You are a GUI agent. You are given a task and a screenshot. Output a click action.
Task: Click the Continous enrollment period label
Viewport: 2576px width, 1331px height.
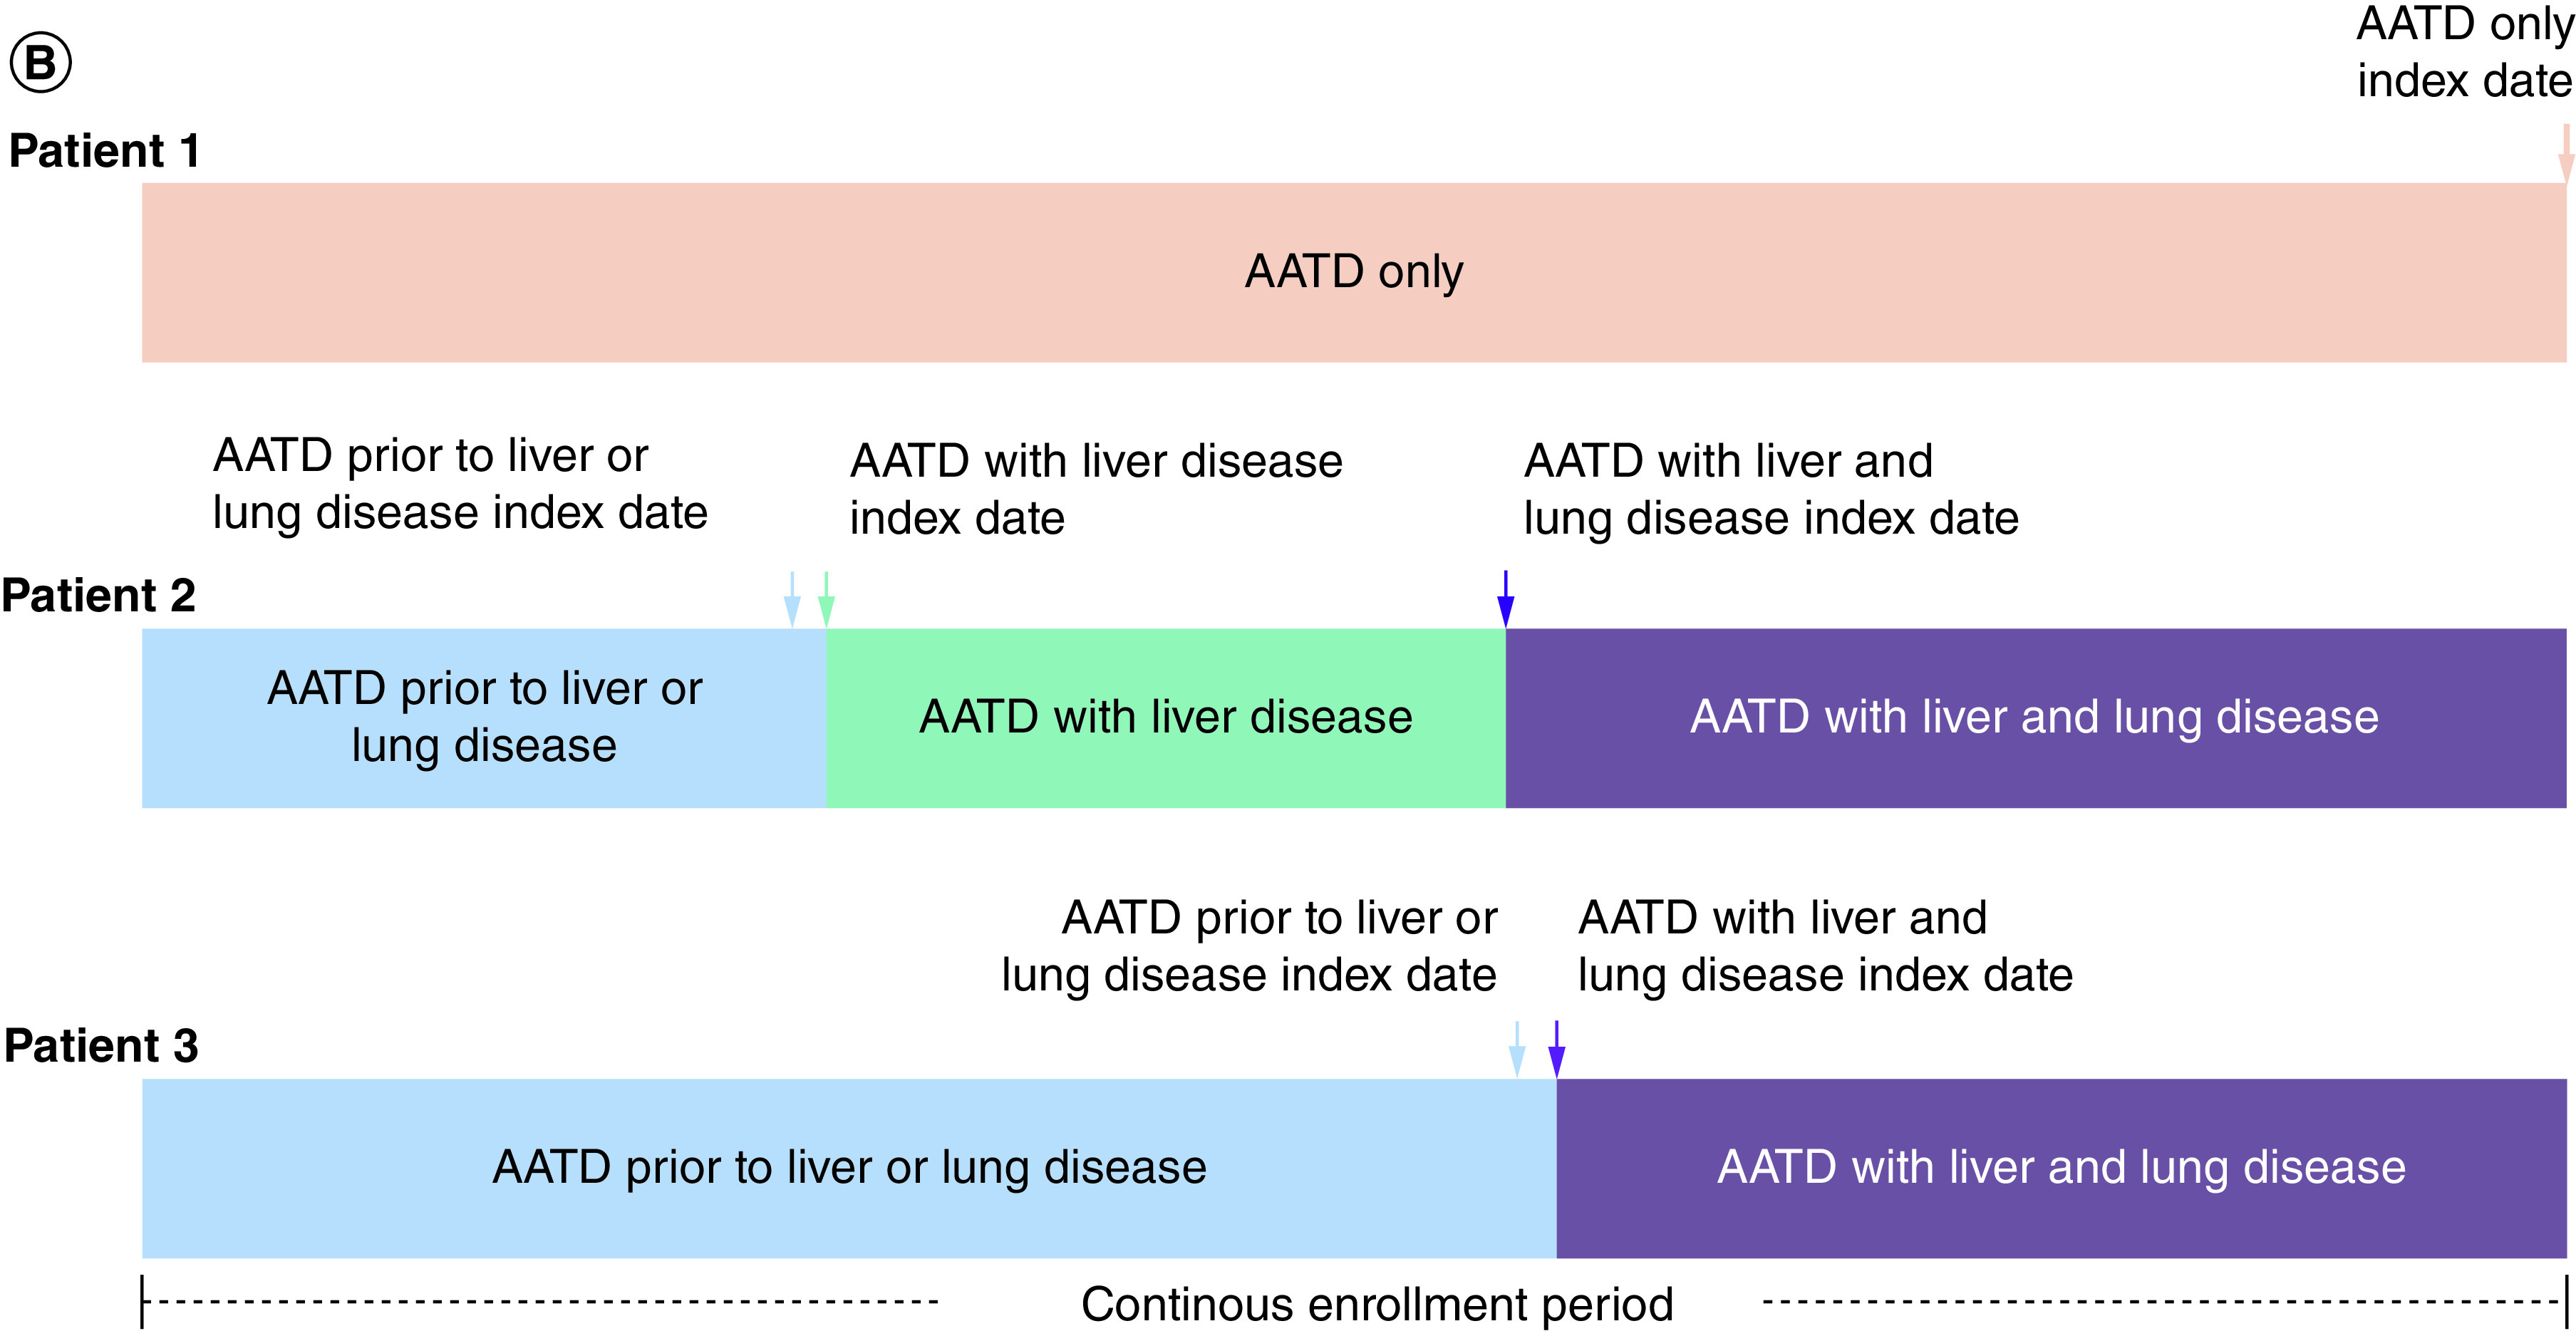1377,1305
